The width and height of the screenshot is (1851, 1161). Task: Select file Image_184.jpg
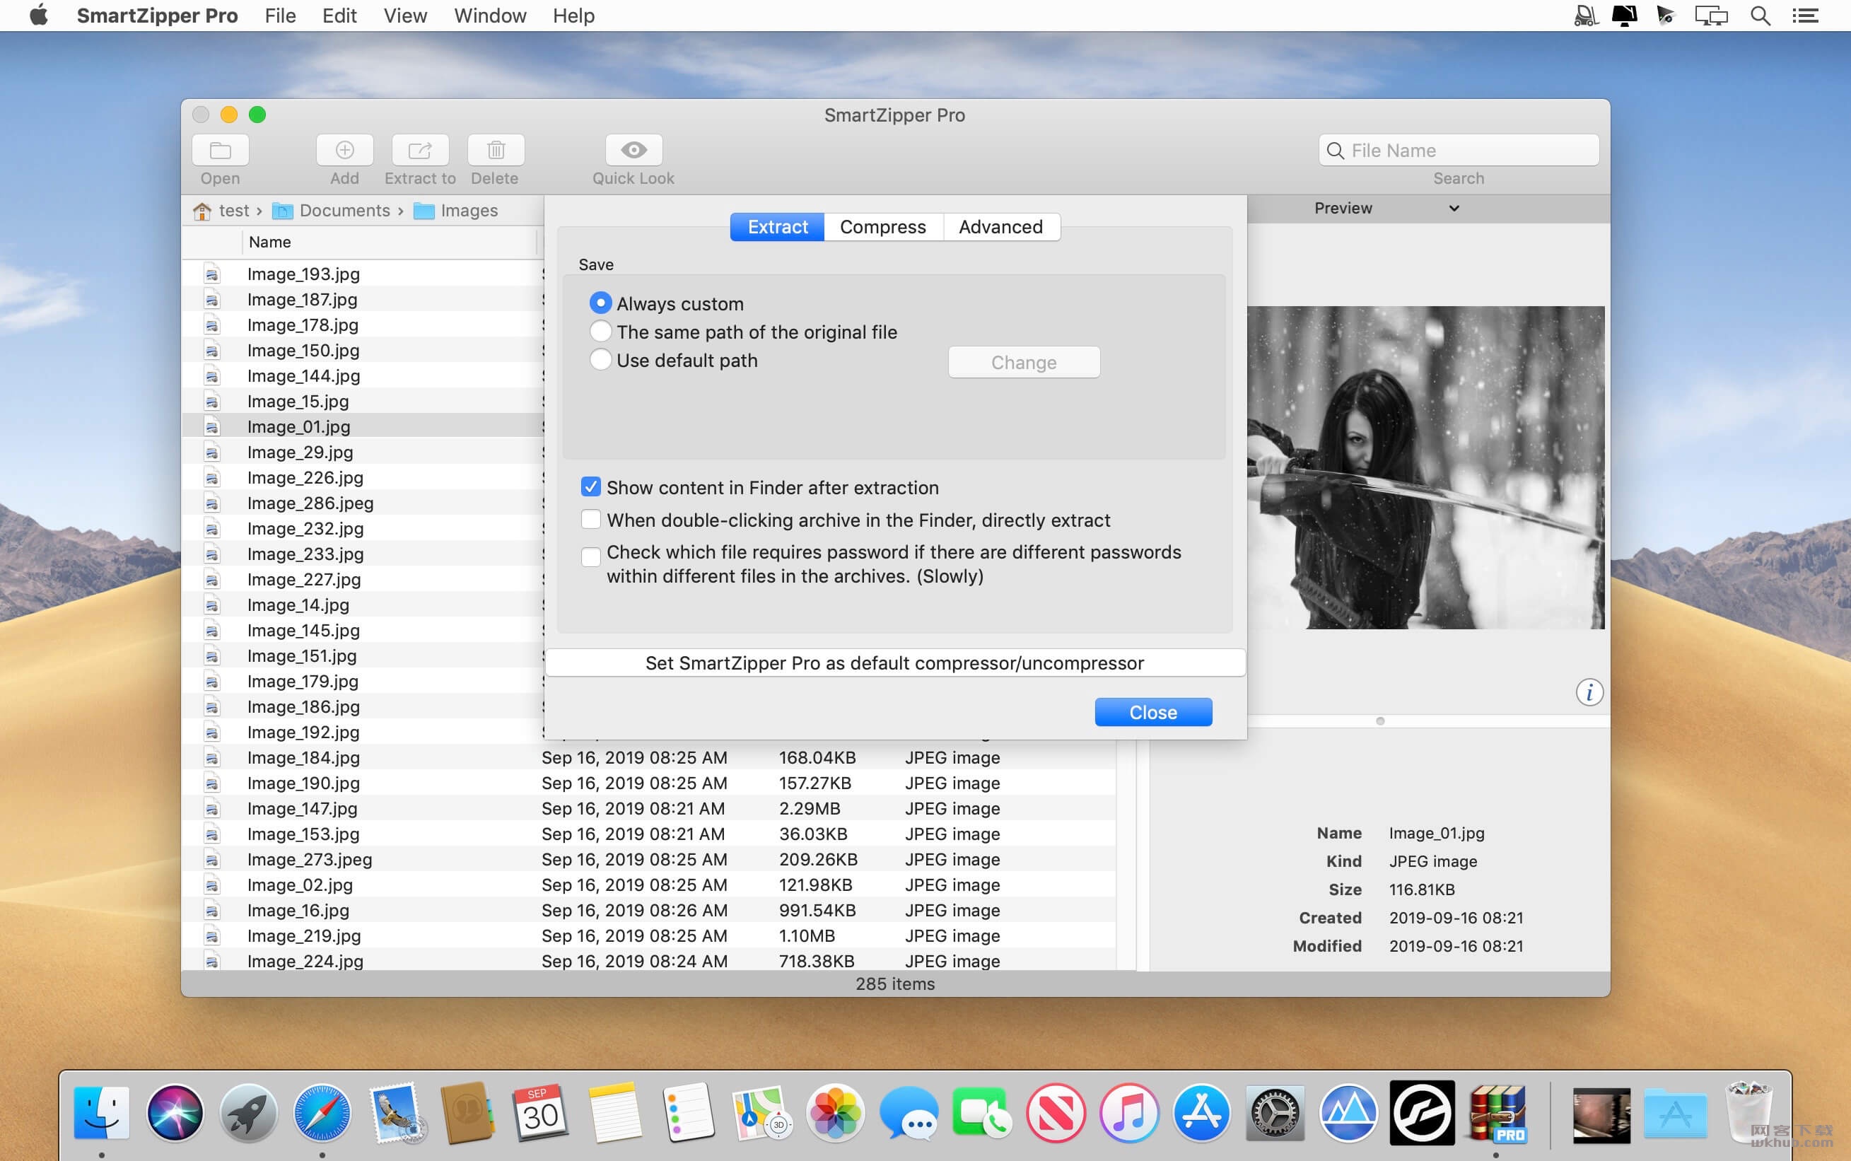click(303, 757)
